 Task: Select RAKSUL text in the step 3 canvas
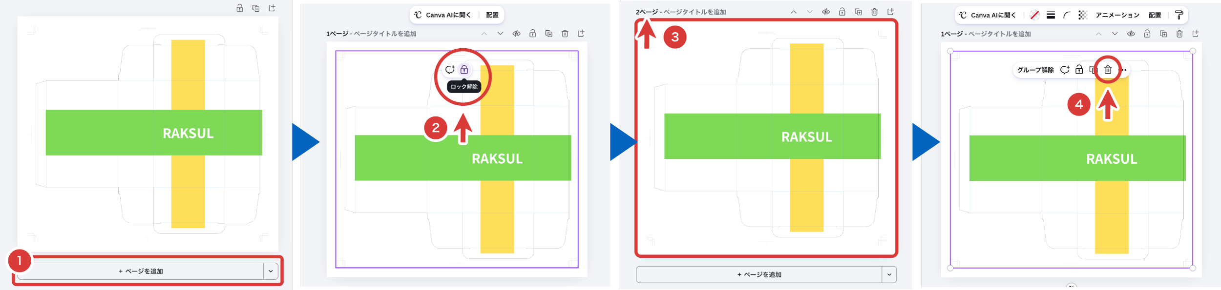(806, 137)
